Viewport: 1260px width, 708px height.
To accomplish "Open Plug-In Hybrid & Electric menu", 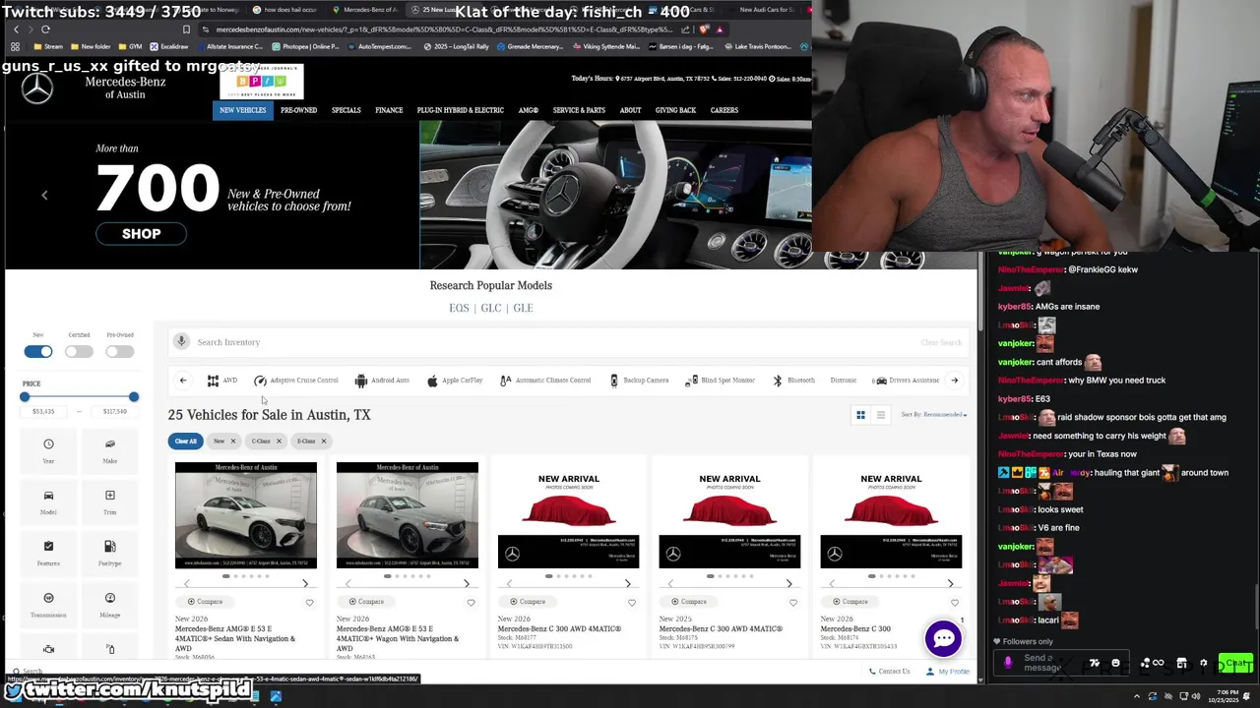I will [x=460, y=110].
